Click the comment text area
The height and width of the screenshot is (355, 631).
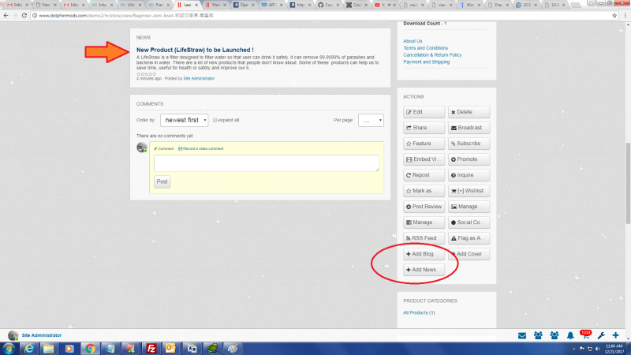click(x=266, y=163)
